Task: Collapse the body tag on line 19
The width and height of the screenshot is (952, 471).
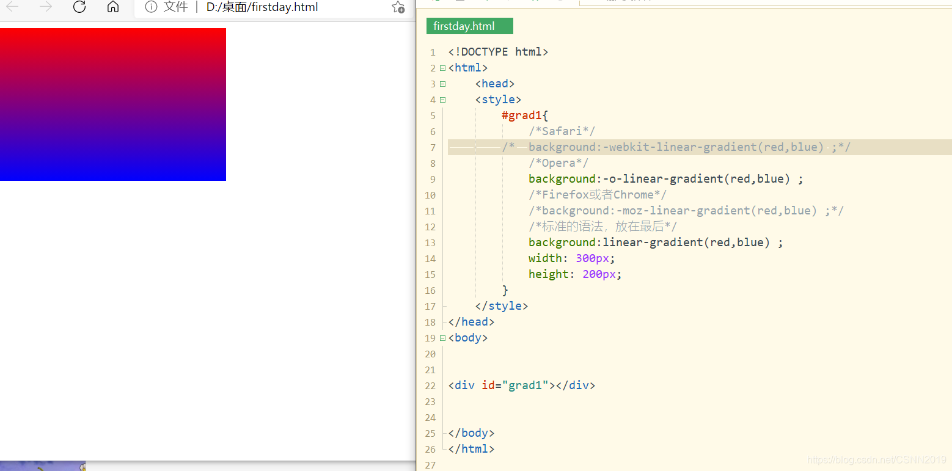Action: point(442,338)
